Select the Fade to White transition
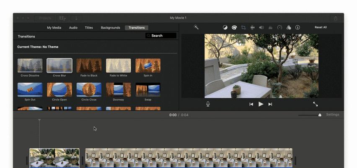Image resolution: width=357 pixels, height=168 pixels. (x=119, y=66)
